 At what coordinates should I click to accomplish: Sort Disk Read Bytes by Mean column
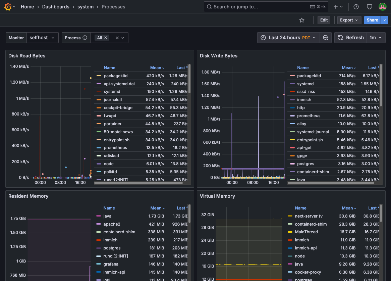[157, 67]
